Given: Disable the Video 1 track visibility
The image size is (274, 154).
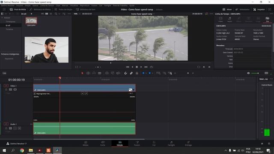Looking at the screenshot, I should [15, 89].
